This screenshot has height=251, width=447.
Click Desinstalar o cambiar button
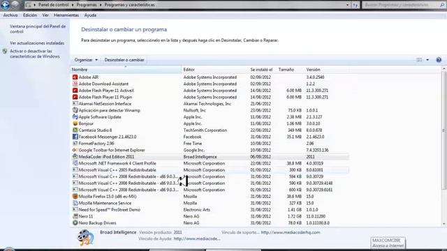[124, 60]
